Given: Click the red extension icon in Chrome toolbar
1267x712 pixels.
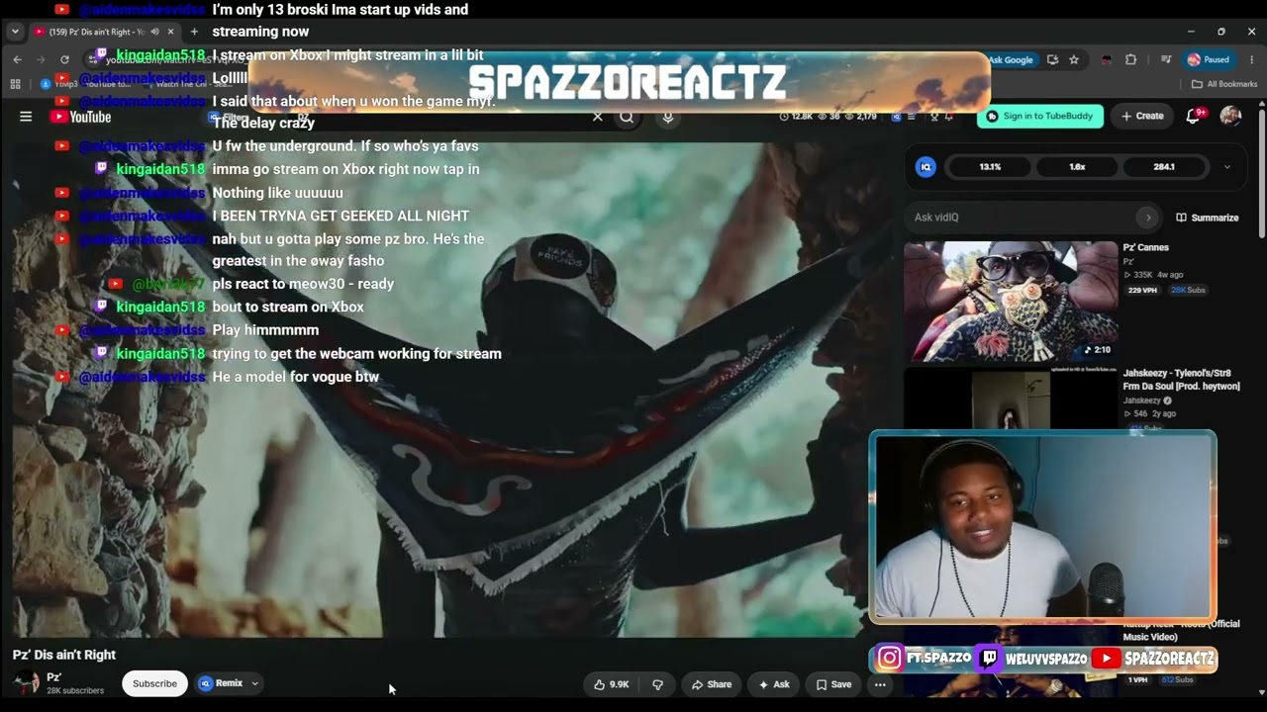Looking at the screenshot, I should pyautogui.click(x=1106, y=59).
